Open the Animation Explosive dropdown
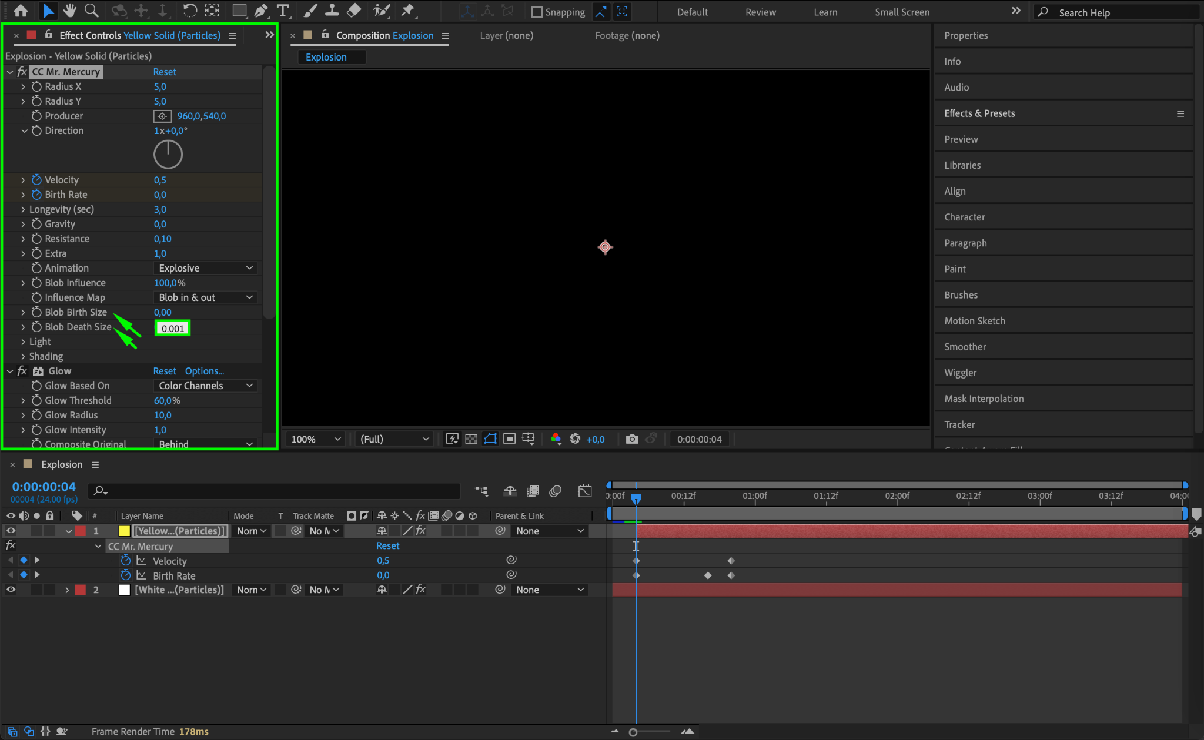The image size is (1204, 740). (205, 268)
